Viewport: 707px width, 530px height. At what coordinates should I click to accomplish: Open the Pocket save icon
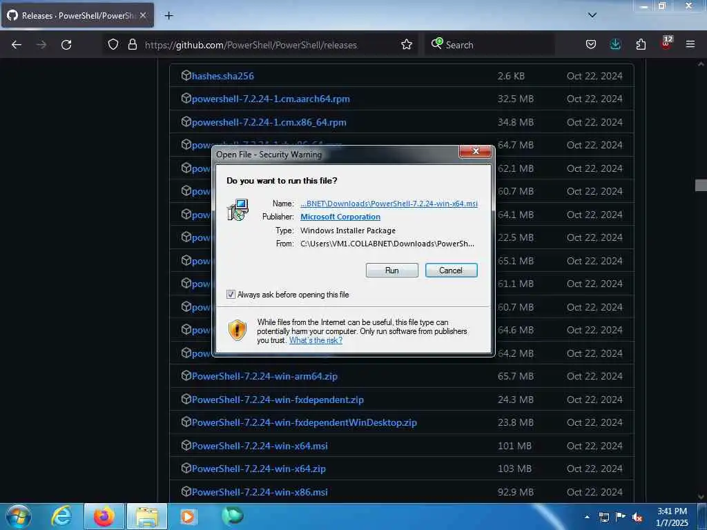591,45
